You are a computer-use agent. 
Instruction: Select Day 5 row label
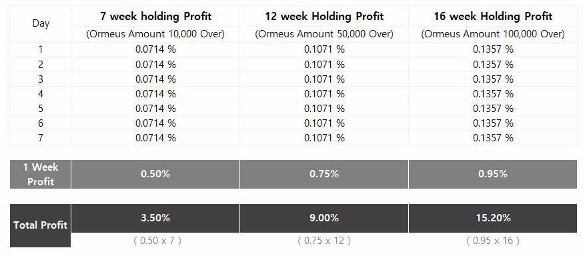(41, 109)
